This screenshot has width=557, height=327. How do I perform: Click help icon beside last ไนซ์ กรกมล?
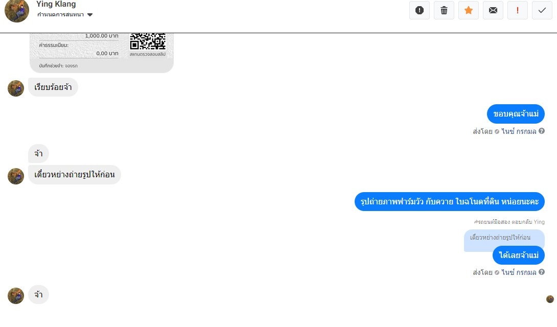[x=541, y=272]
